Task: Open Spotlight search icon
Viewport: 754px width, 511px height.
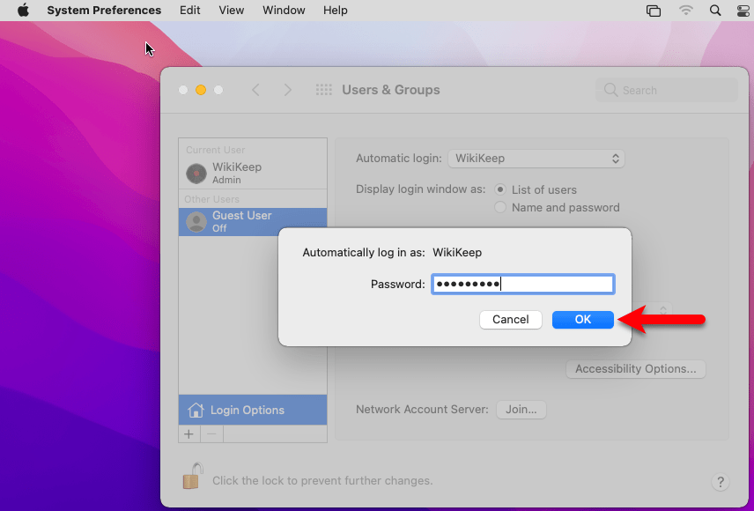Action: pyautogui.click(x=715, y=10)
